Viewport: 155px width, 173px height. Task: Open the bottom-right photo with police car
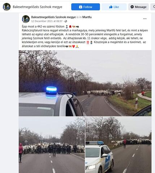point(119,145)
